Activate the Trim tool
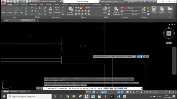 pyautogui.click(x=40, y=8)
